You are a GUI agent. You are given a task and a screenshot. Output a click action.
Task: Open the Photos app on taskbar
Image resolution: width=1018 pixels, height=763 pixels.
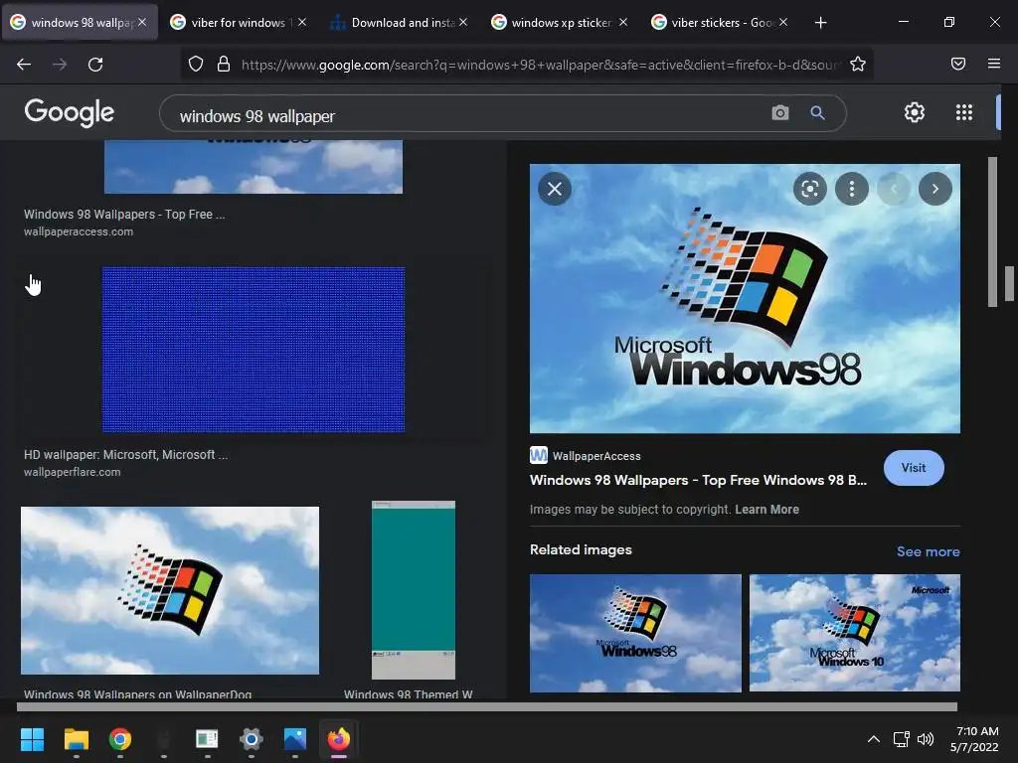(294, 739)
